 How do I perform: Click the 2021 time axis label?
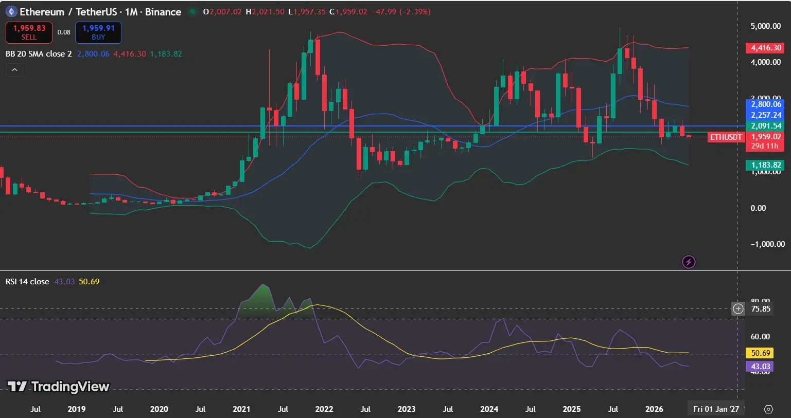tap(241, 409)
